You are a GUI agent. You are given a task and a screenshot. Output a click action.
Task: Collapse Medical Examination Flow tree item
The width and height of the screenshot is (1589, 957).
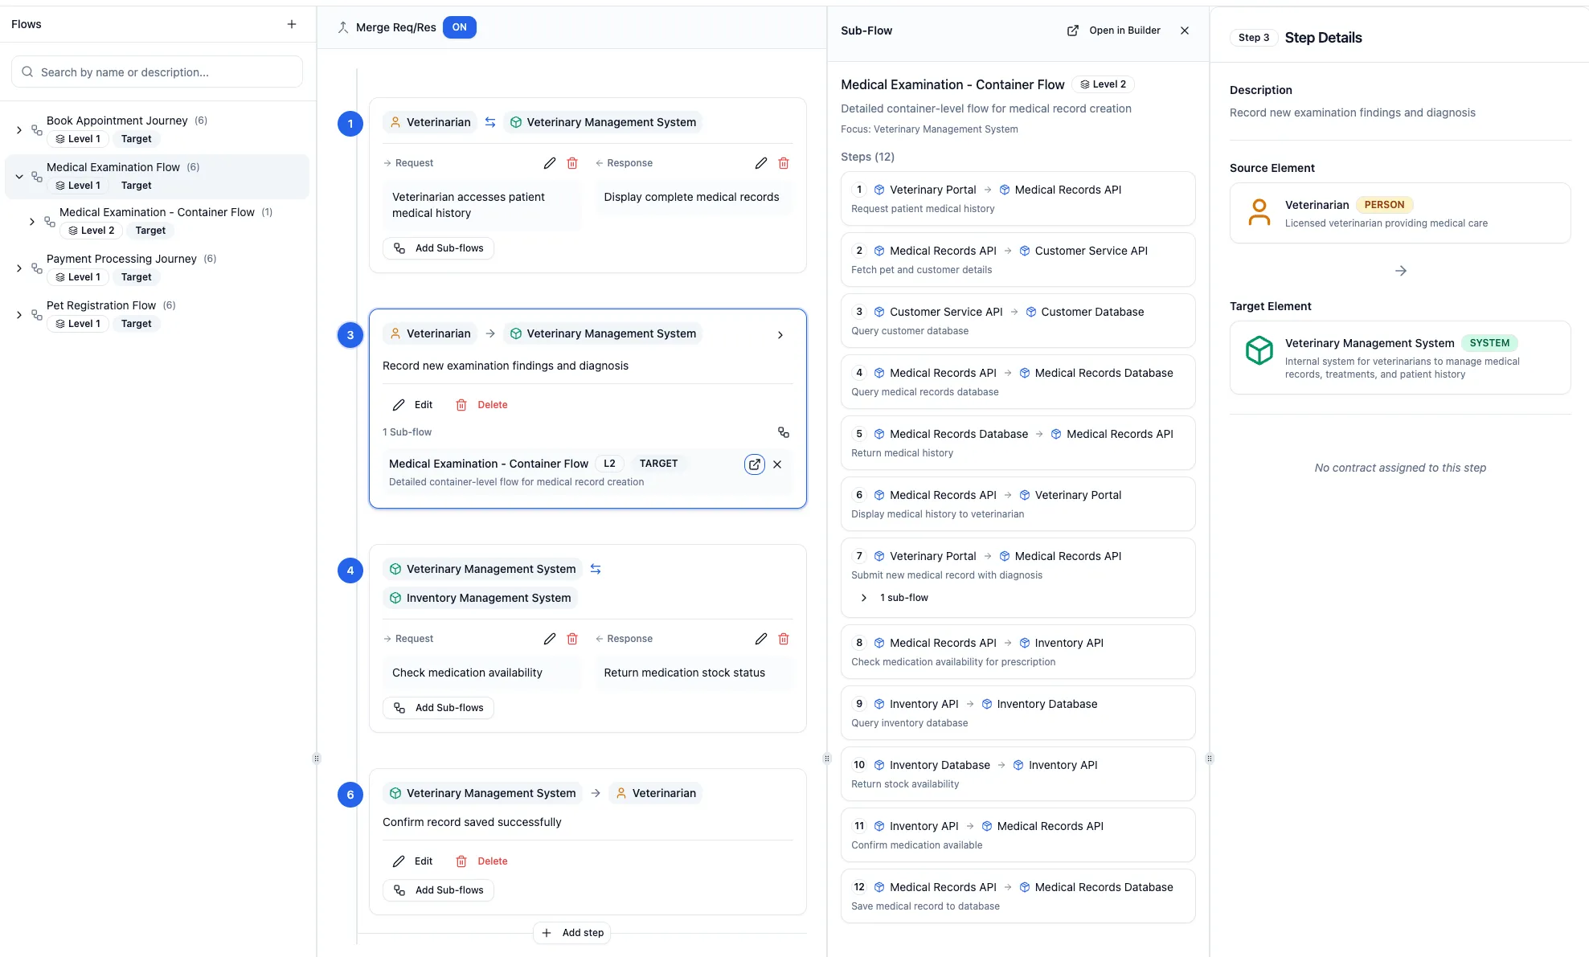pos(19,176)
